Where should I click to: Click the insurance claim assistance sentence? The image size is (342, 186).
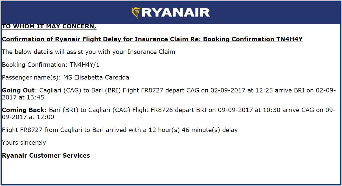tap(88, 52)
